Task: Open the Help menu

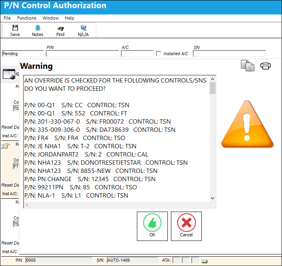Action: pyautogui.click(x=69, y=18)
